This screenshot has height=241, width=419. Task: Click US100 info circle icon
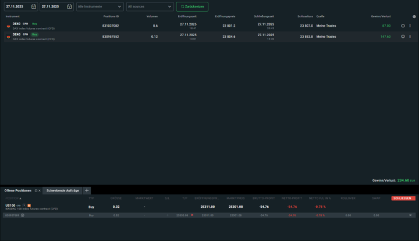click(24, 205)
